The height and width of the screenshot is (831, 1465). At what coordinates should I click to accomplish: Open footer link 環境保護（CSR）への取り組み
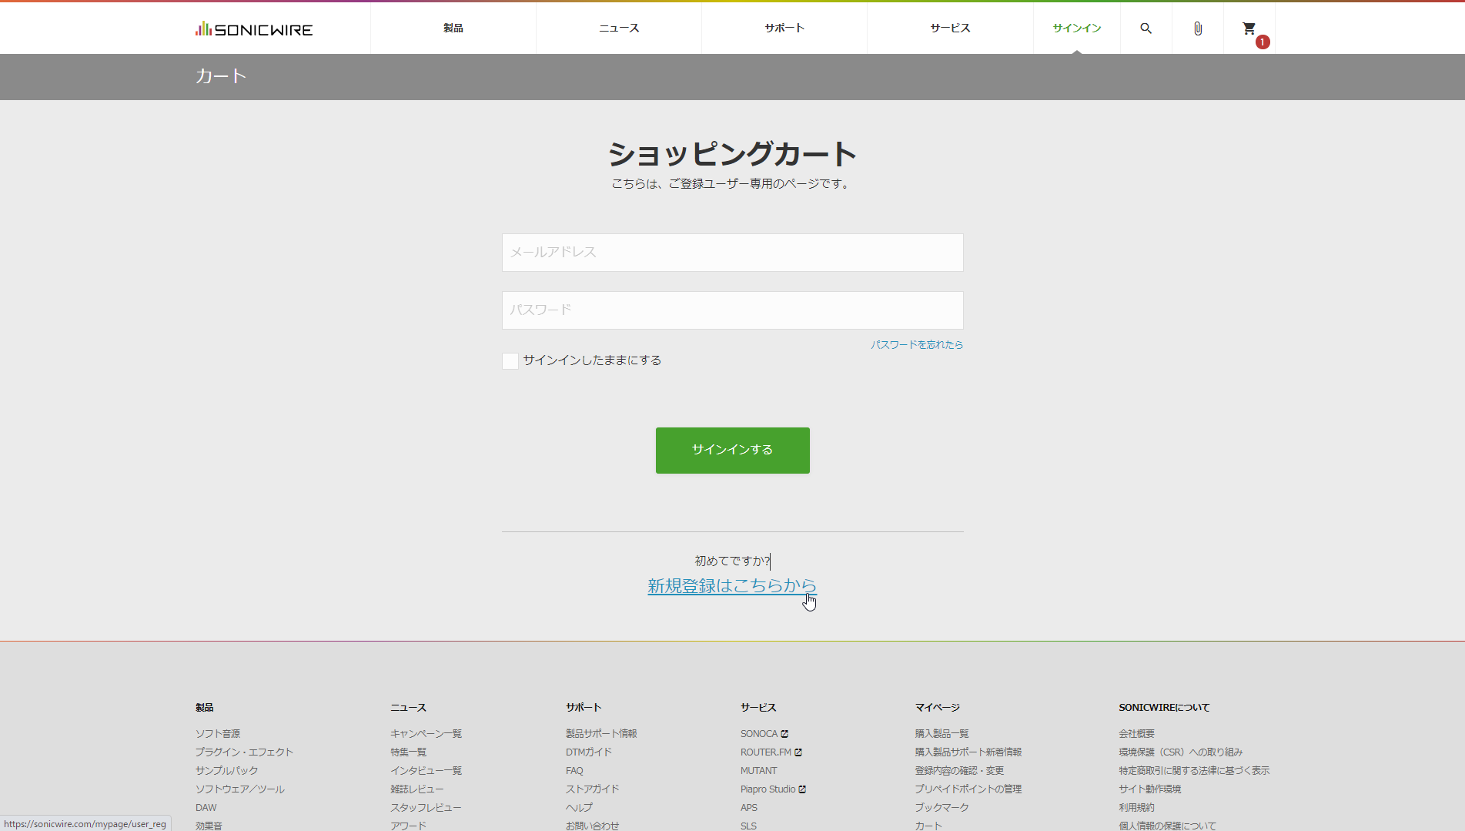coord(1180,752)
